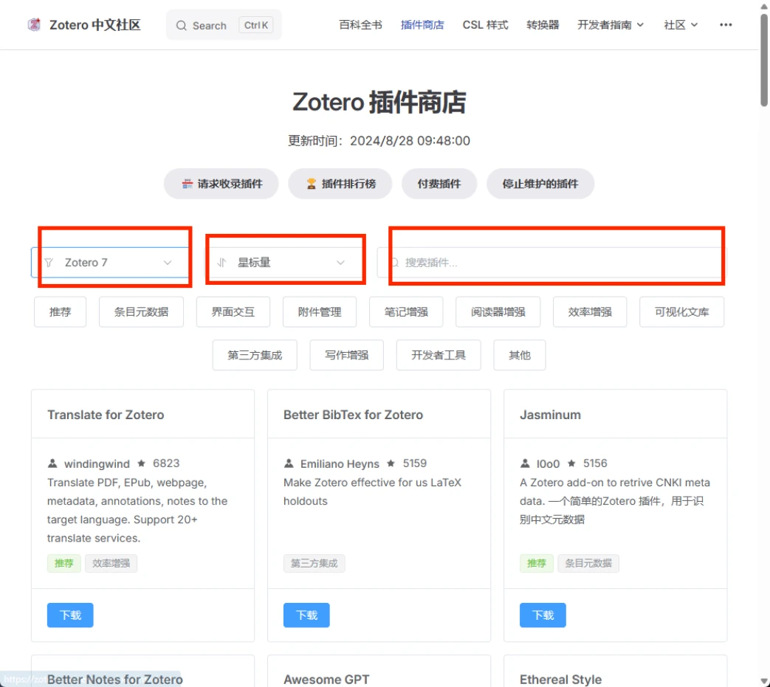Click the Translate for Zotero card title

106,415
